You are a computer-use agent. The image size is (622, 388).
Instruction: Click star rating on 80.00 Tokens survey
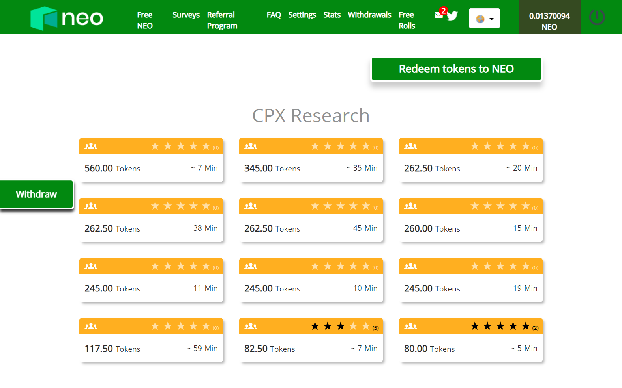tap(500, 326)
